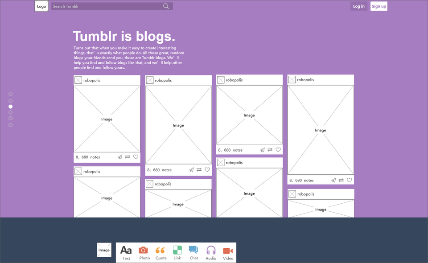The height and width of the screenshot is (263, 428).
Task: Click the Logo box in the header
Action: click(41, 6)
